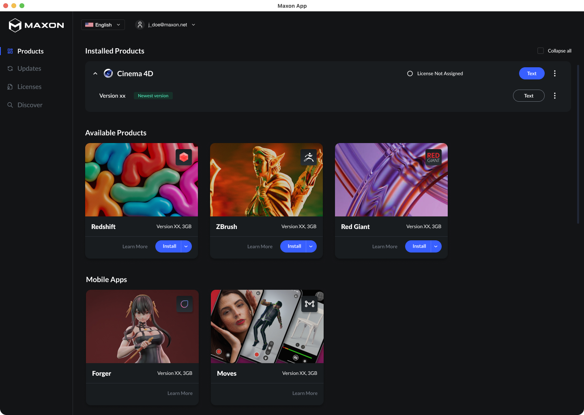This screenshot has height=415, width=584.
Task: Click outlined Text button for Version xx
Action: coord(529,96)
